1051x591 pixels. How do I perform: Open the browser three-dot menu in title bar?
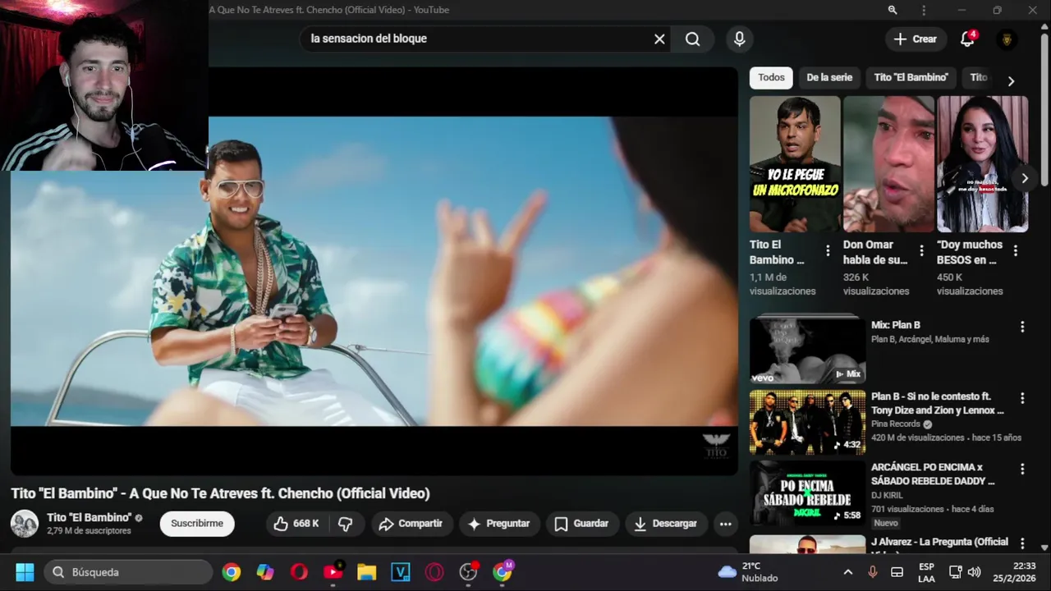tap(924, 10)
